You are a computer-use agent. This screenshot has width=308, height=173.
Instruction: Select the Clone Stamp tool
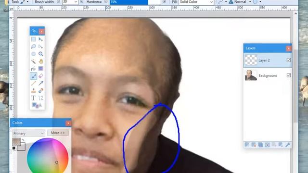33,91
